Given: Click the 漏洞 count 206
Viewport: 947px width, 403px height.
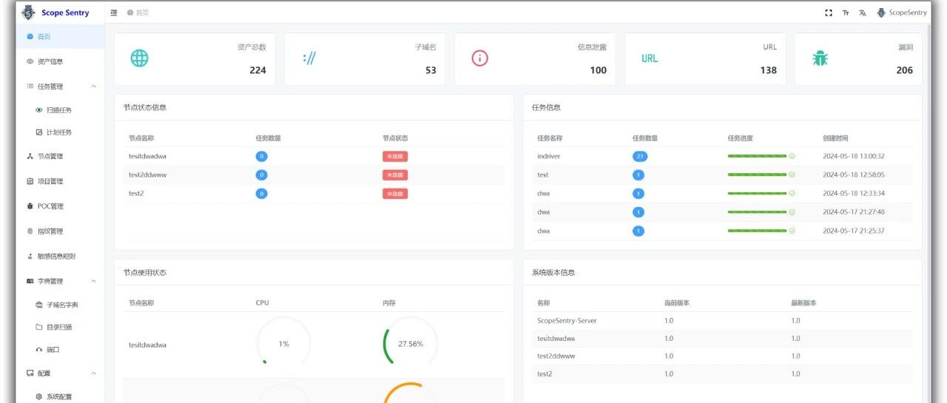Looking at the screenshot, I should (905, 70).
